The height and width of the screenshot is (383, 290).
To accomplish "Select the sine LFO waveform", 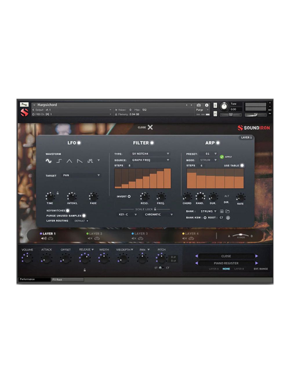I will click(48, 161).
